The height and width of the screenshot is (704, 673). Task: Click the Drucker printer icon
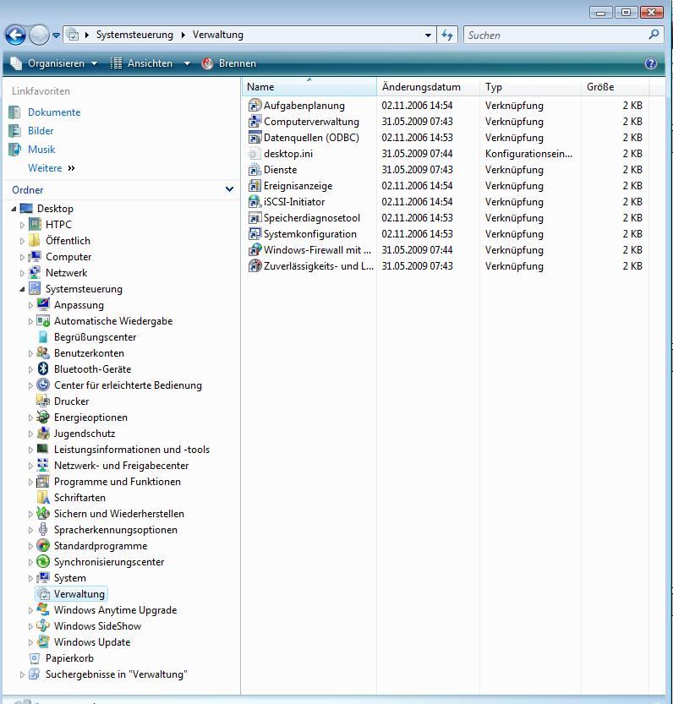(43, 401)
